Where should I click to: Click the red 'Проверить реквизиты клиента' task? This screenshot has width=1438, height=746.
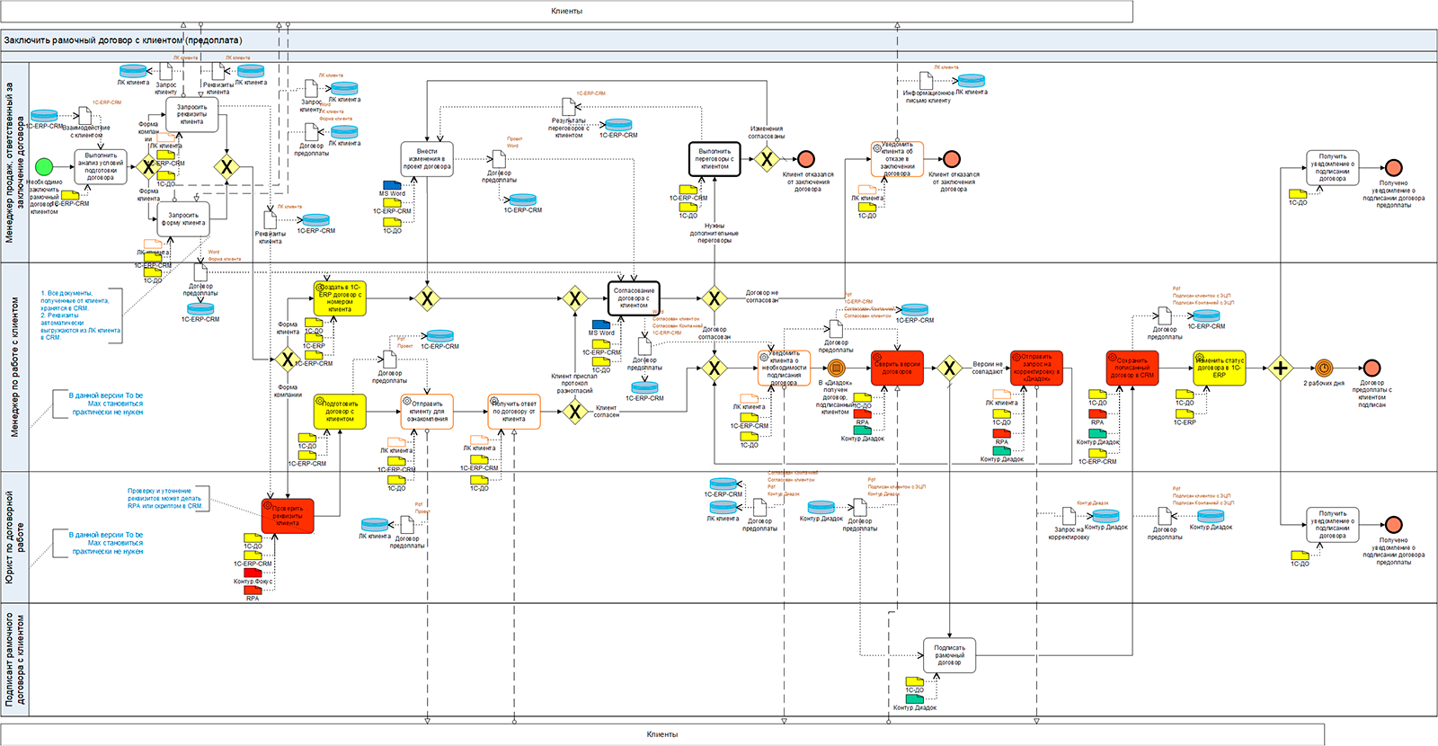point(288,516)
